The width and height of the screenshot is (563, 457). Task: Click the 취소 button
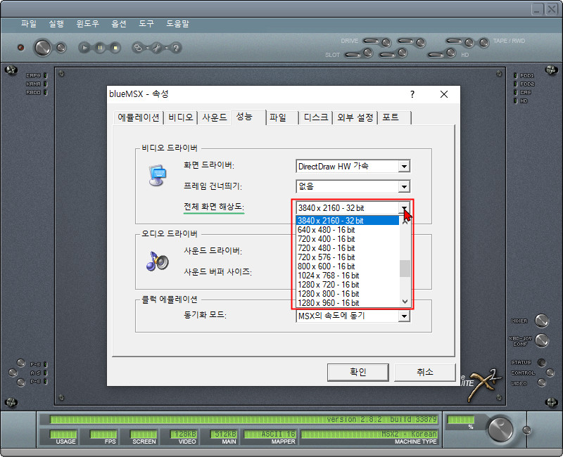(425, 372)
